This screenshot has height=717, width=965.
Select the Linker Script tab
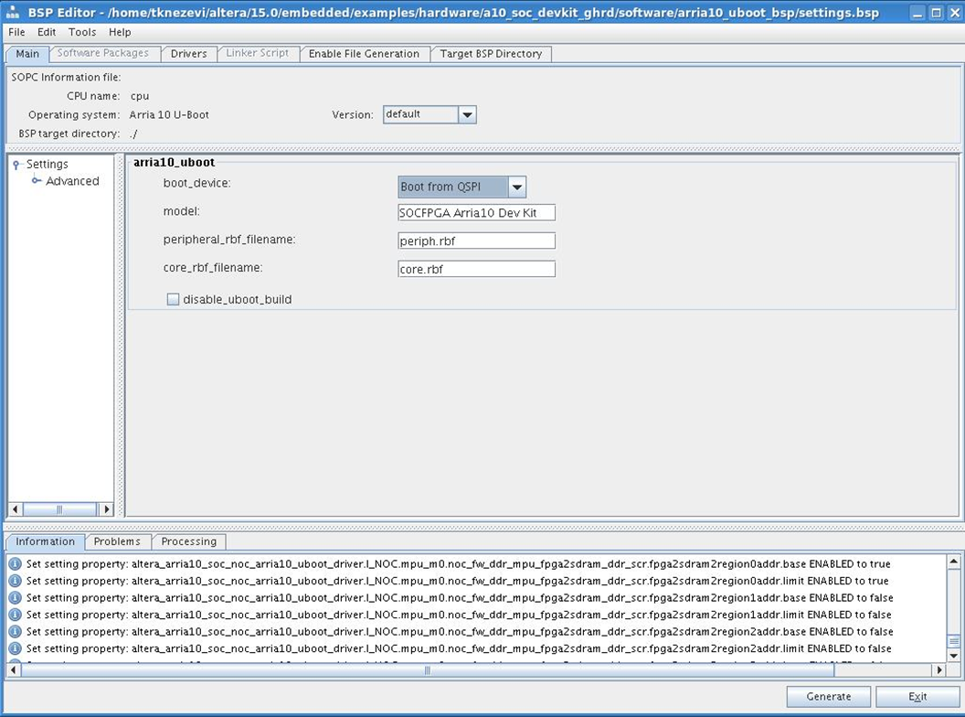coord(258,53)
